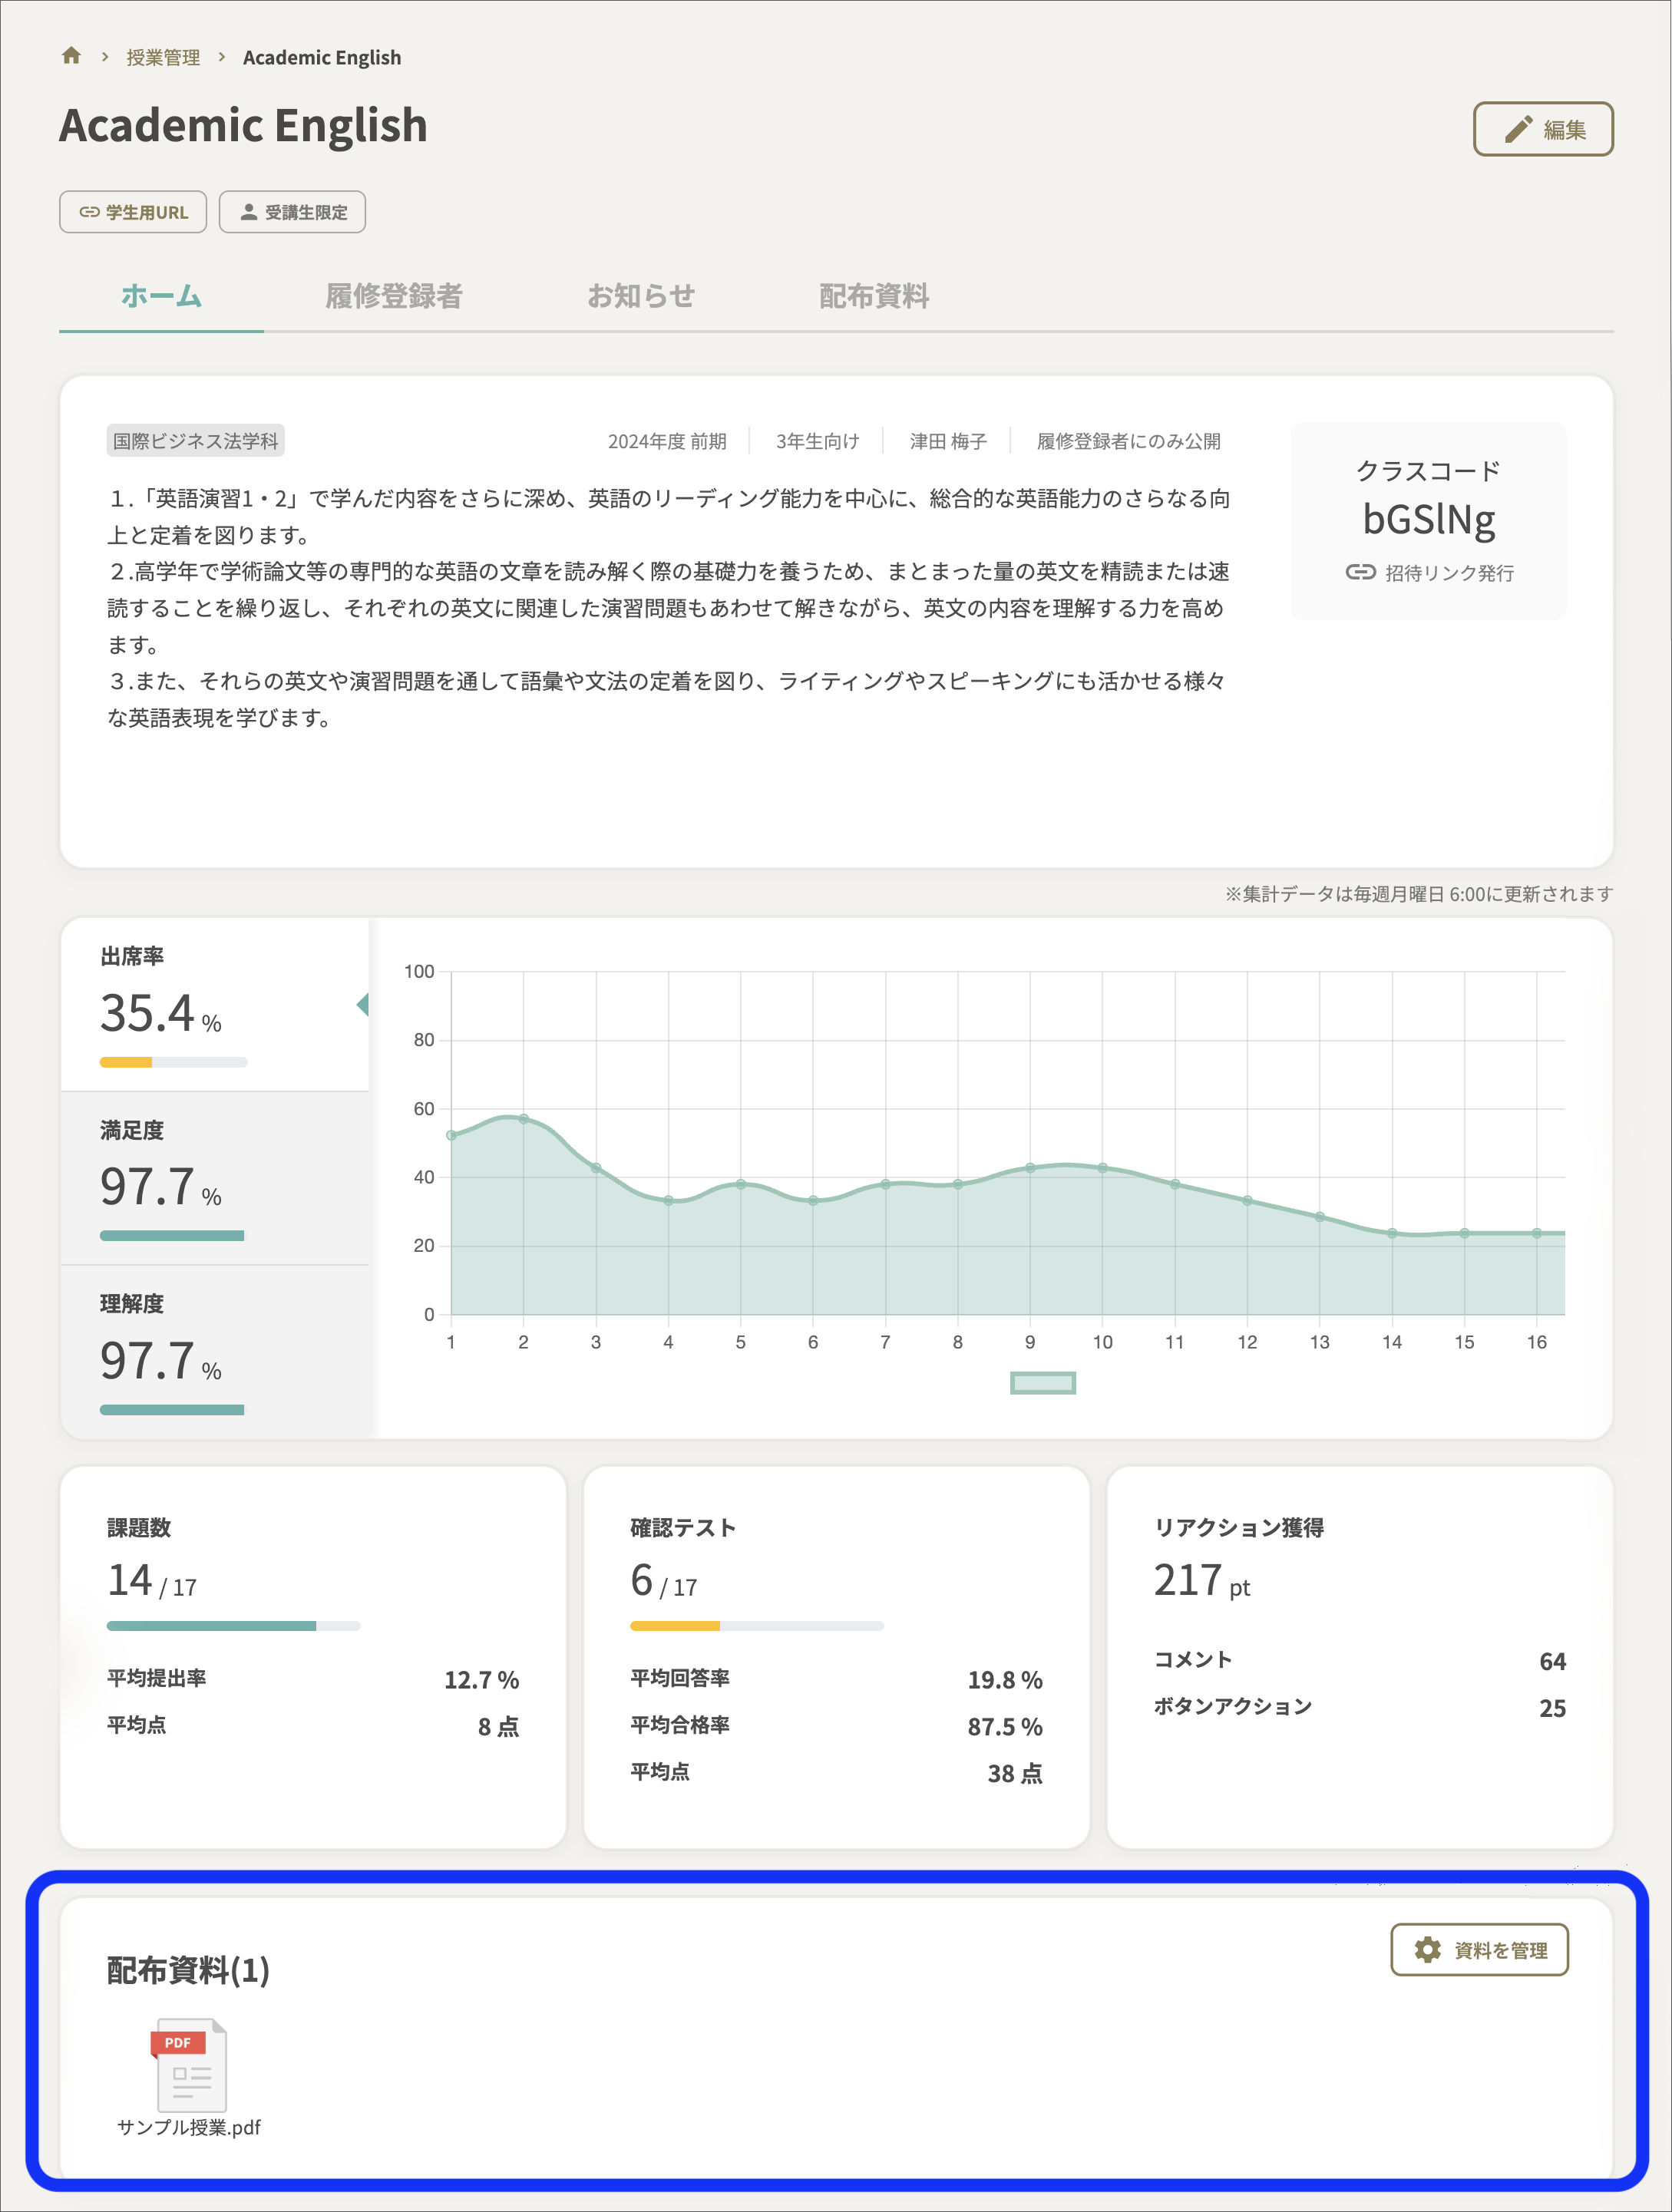Click the pencil edit button (編集)
This screenshot has height=2212, width=1672.
click(x=1542, y=129)
